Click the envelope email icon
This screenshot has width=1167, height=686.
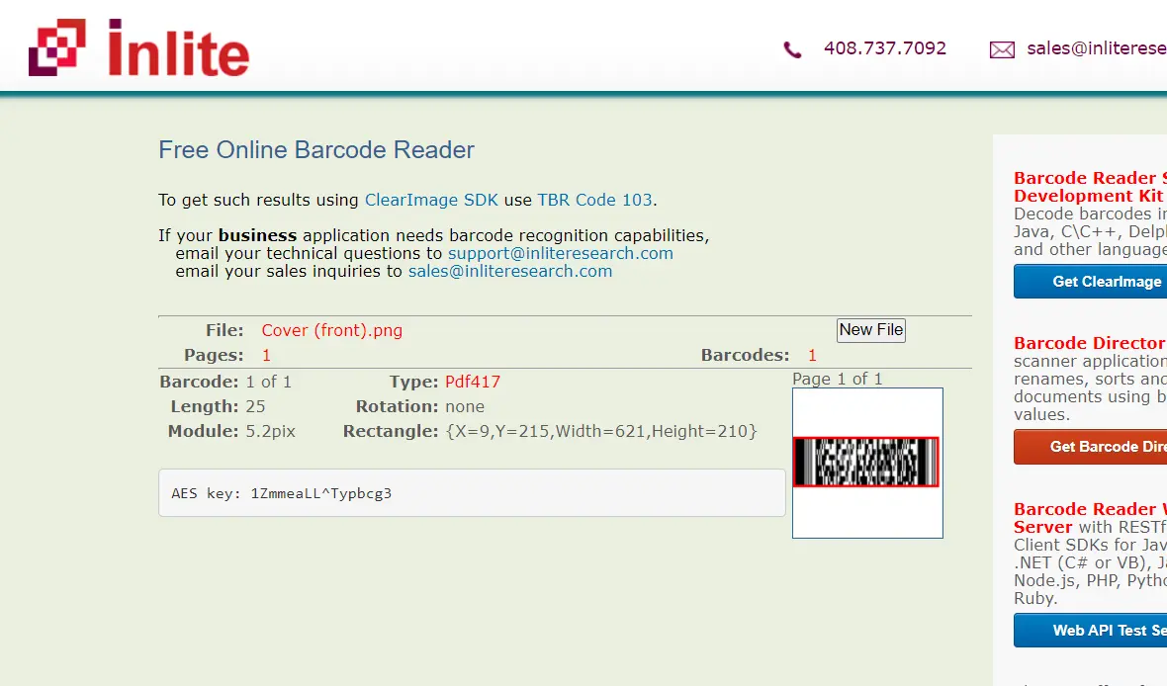tap(1002, 49)
